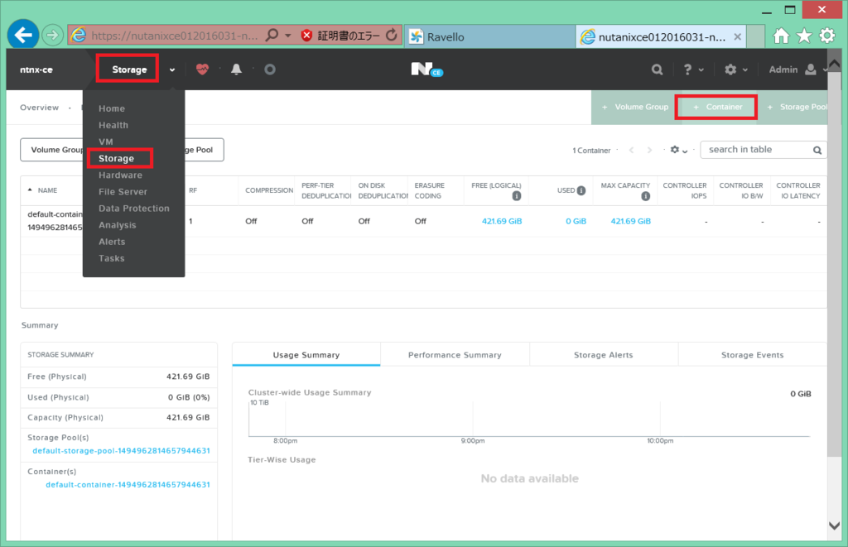The image size is (848, 547).
Task: Open the Admin user menu
Action: pyautogui.click(x=797, y=70)
